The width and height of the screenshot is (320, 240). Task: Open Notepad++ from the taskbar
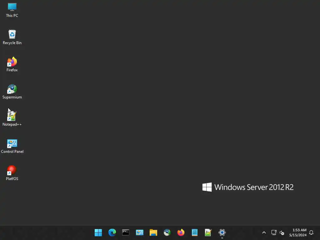pyautogui.click(x=208, y=232)
